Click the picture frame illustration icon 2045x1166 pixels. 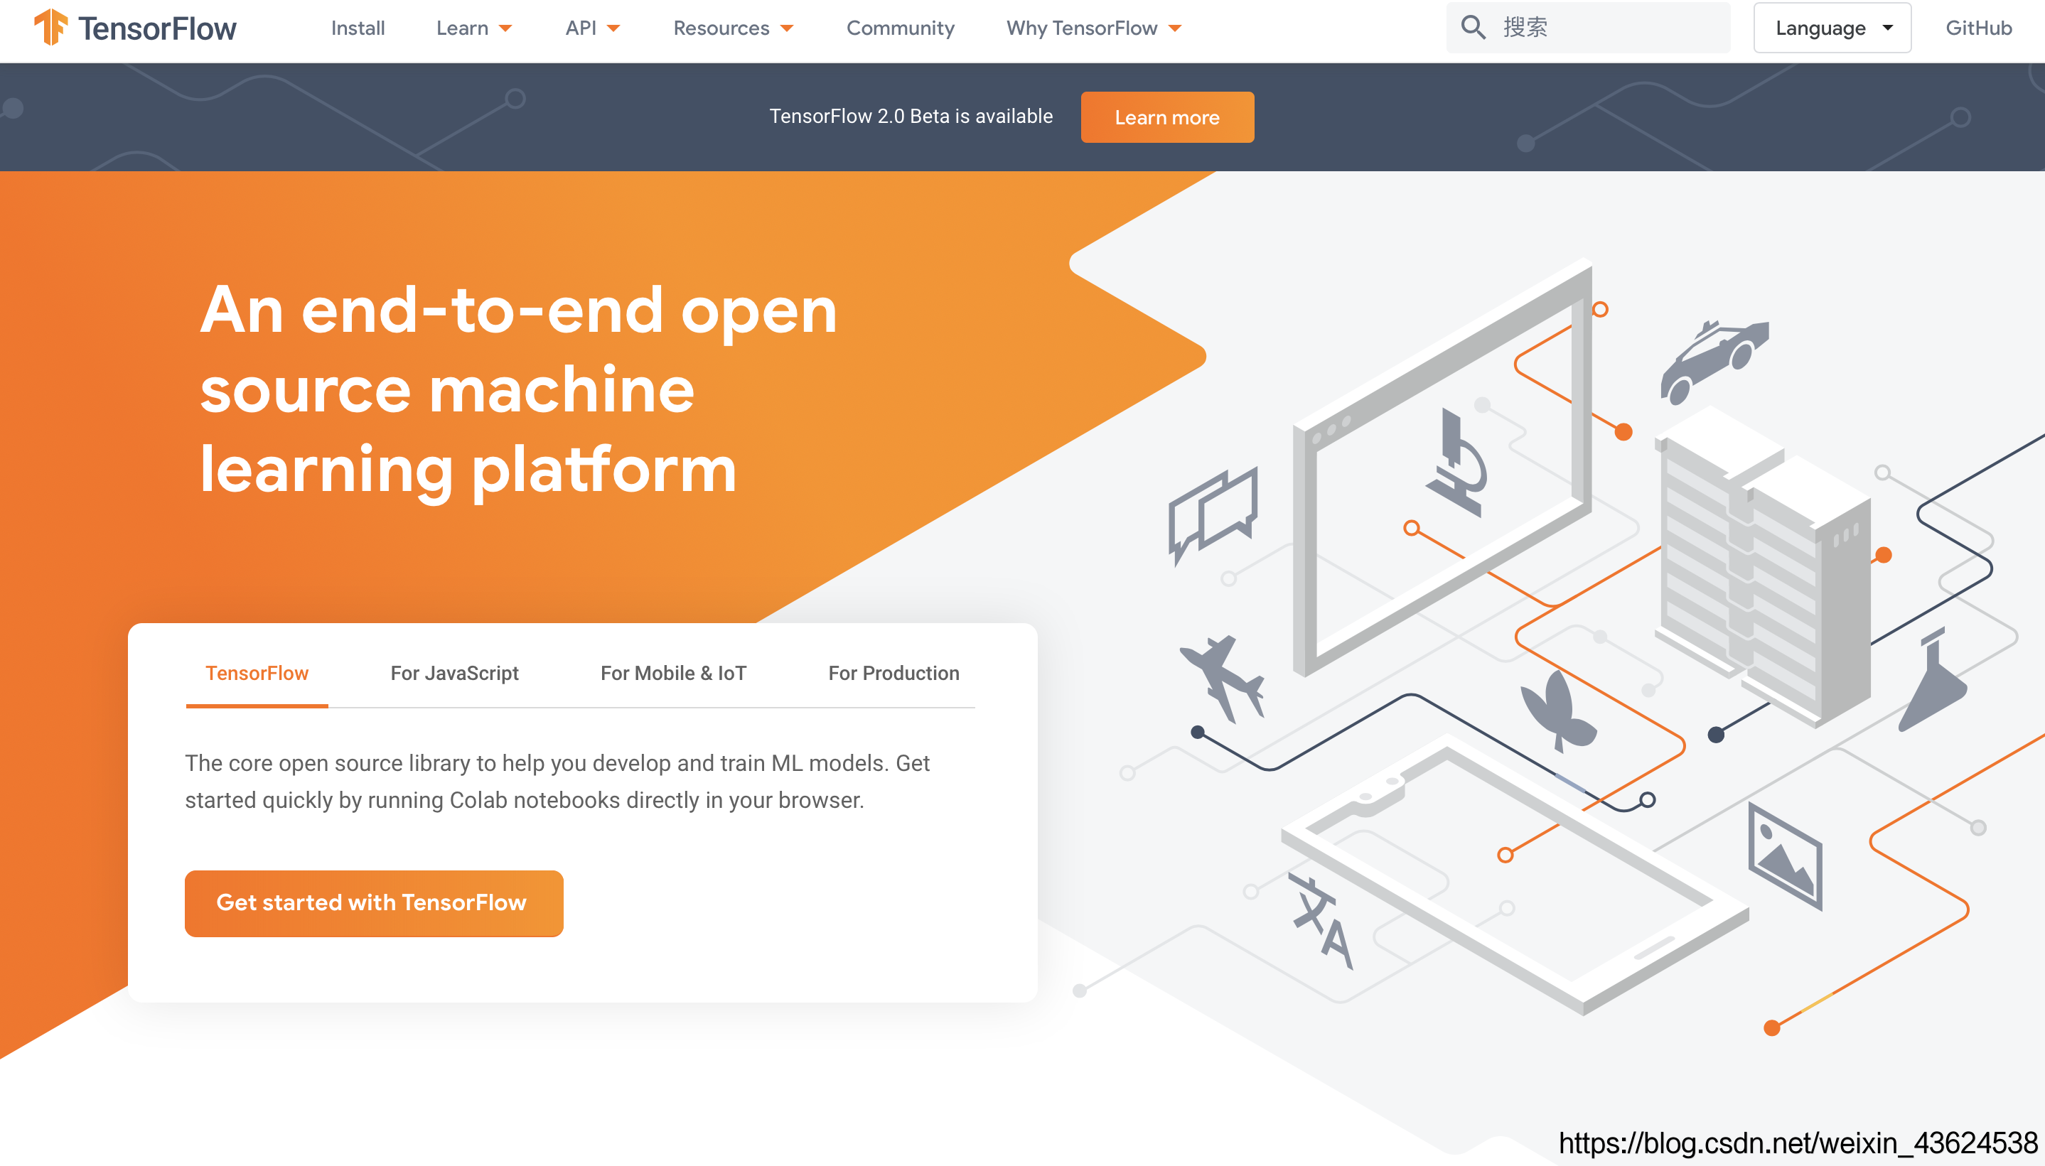[1785, 857]
